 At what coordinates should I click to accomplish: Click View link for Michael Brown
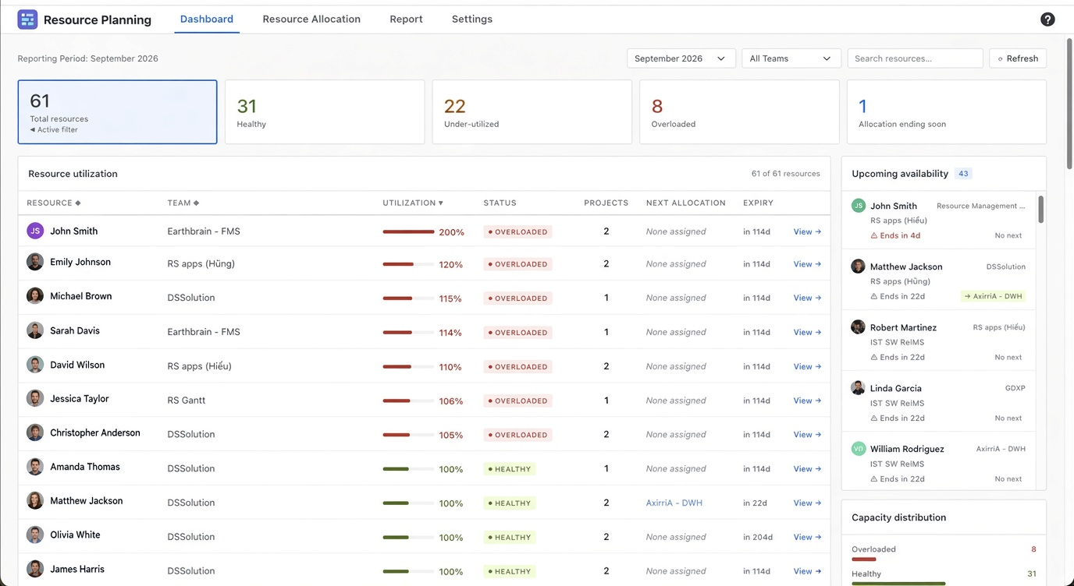pyautogui.click(x=807, y=298)
